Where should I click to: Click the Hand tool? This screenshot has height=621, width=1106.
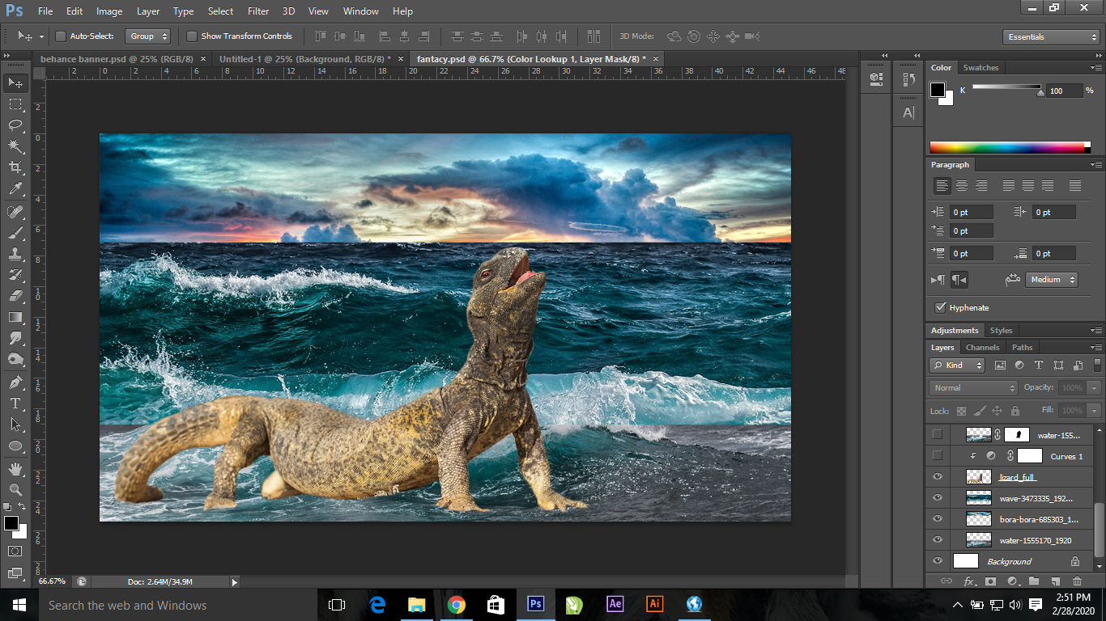[15, 468]
